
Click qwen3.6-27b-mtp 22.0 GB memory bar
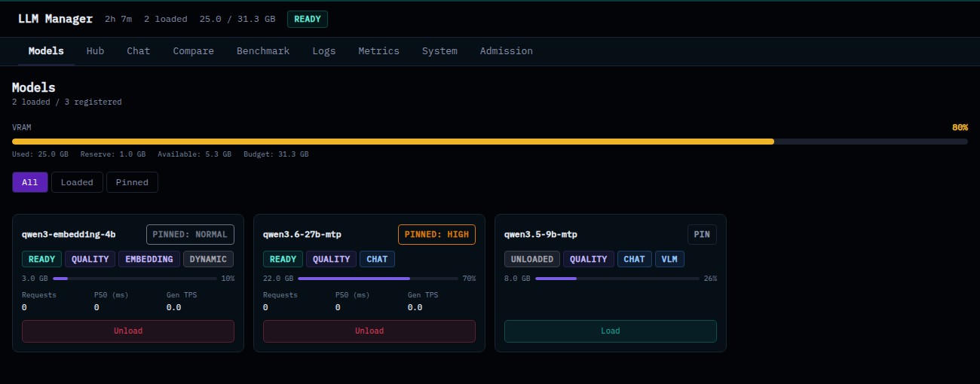[x=378, y=279]
